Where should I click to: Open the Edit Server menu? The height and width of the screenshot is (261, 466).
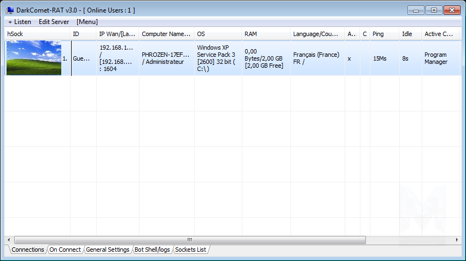54,22
